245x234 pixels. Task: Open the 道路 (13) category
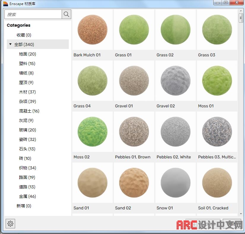(27, 187)
